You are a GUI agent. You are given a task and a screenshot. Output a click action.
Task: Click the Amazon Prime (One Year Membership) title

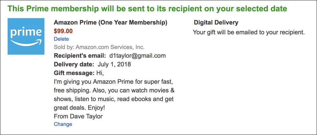click(111, 23)
